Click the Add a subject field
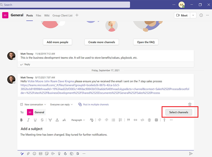The width and height of the screenshot is (212, 157). [x=32, y=129]
